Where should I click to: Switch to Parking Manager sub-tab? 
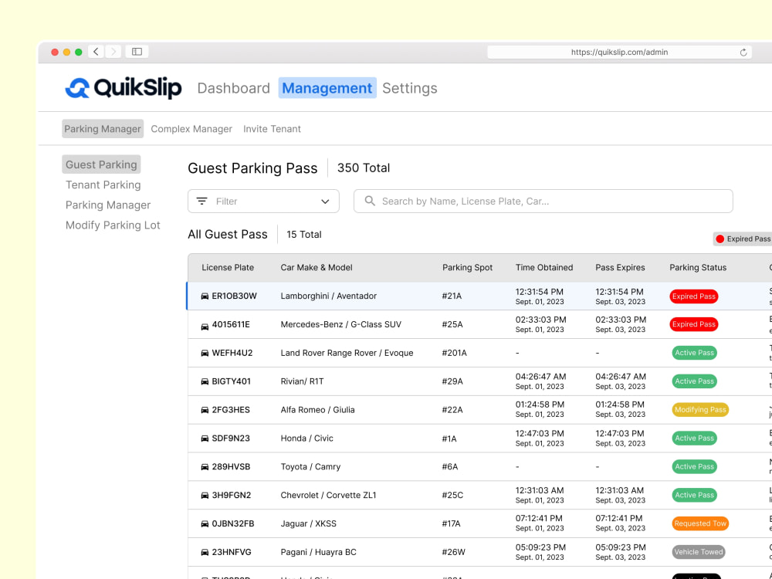click(x=103, y=129)
